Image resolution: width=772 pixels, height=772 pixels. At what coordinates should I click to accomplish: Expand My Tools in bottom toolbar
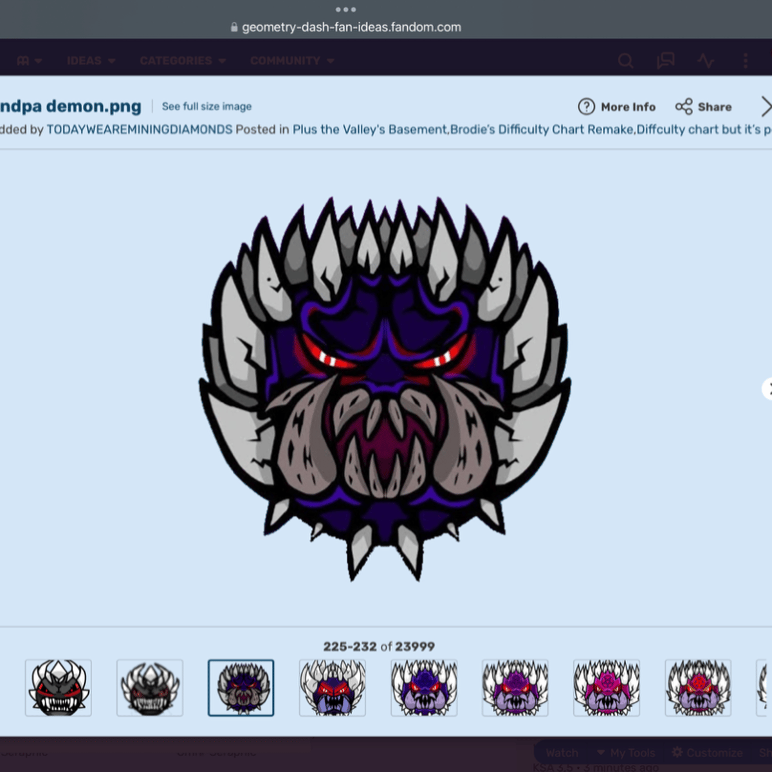pos(626,753)
